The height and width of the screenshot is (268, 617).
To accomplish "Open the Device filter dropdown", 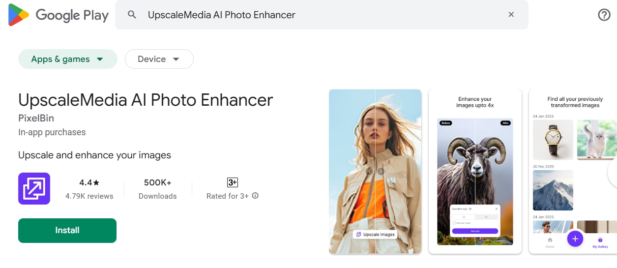I will 159,59.
